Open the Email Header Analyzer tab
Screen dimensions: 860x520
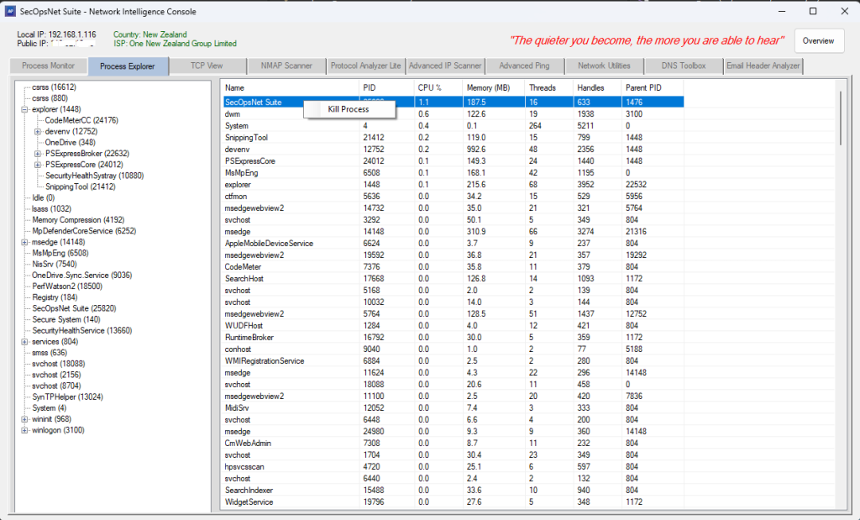point(763,66)
